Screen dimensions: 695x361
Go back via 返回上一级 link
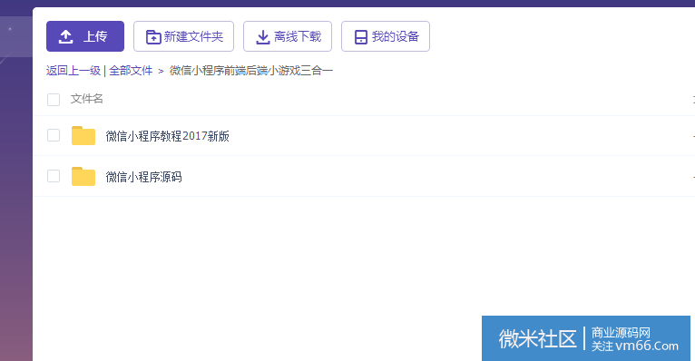(73, 71)
